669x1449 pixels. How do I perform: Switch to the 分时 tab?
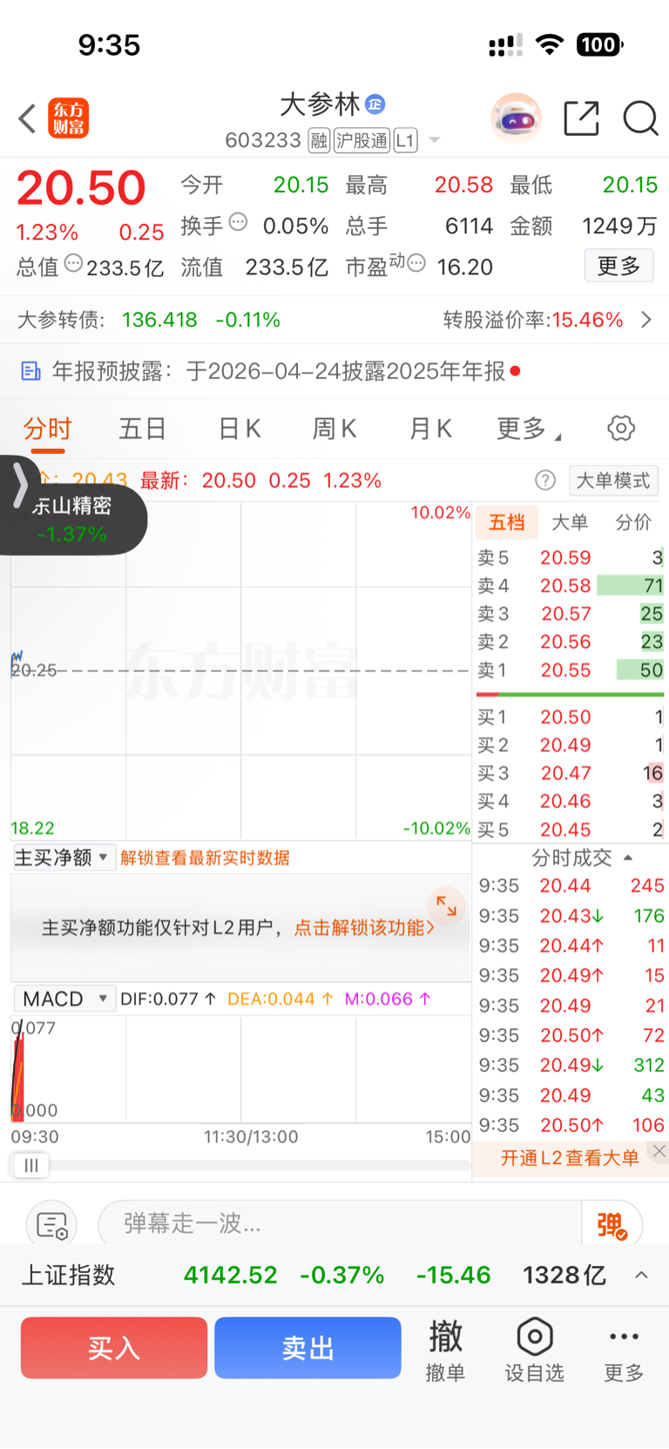point(48,429)
